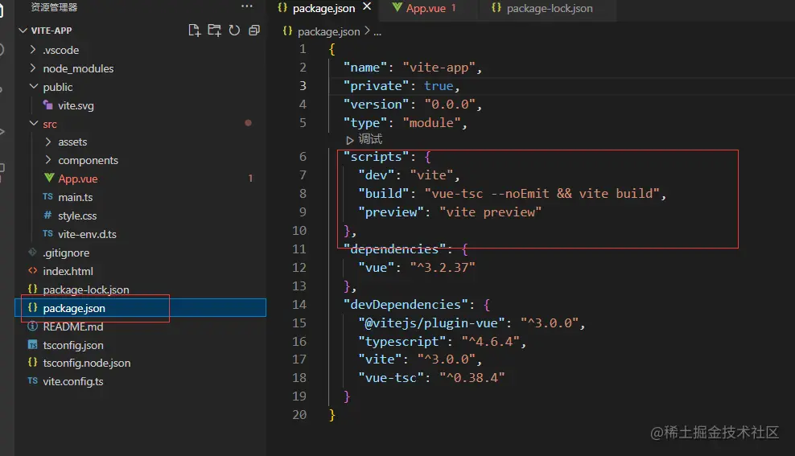
Task: Click the New Folder icon in explorer header
Action: point(215,31)
